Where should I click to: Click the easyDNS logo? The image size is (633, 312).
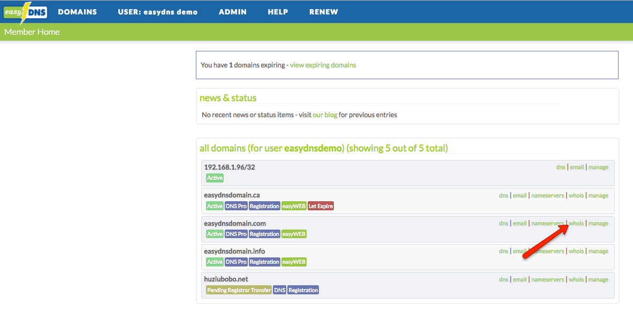pos(24,11)
